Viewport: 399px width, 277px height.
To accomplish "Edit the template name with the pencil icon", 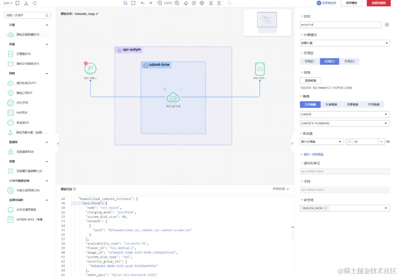I will [x=97, y=14].
